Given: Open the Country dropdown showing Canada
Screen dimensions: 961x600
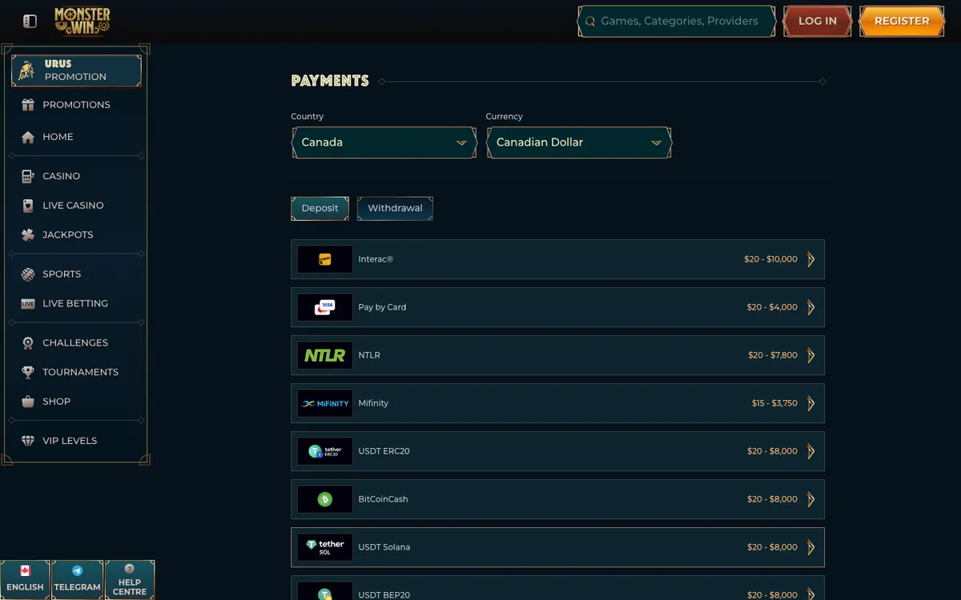Looking at the screenshot, I should [384, 142].
